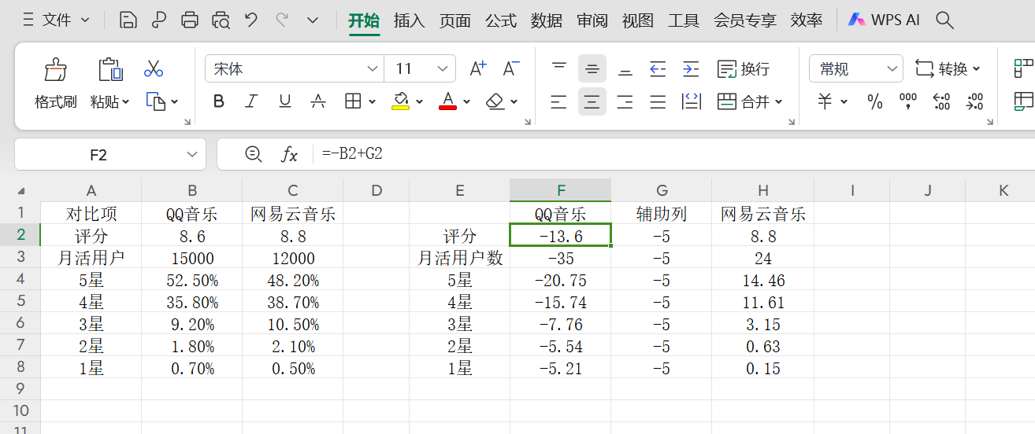This screenshot has height=434, width=1035.
Task: Click the Print icon
Action: tap(190, 20)
